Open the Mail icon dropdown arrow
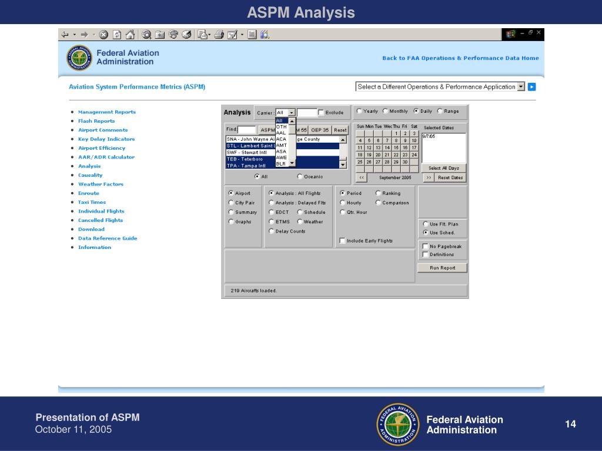Screen dimensions: 602x451 pos(209,35)
